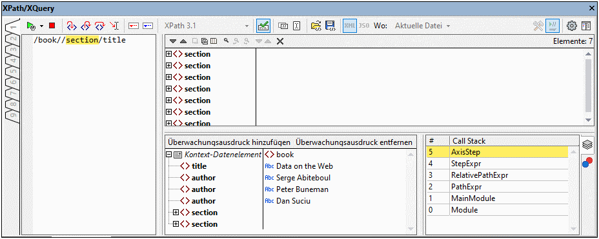The height and width of the screenshot is (239, 599).
Task: Switch to expression tab 3
Action: click(14, 50)
